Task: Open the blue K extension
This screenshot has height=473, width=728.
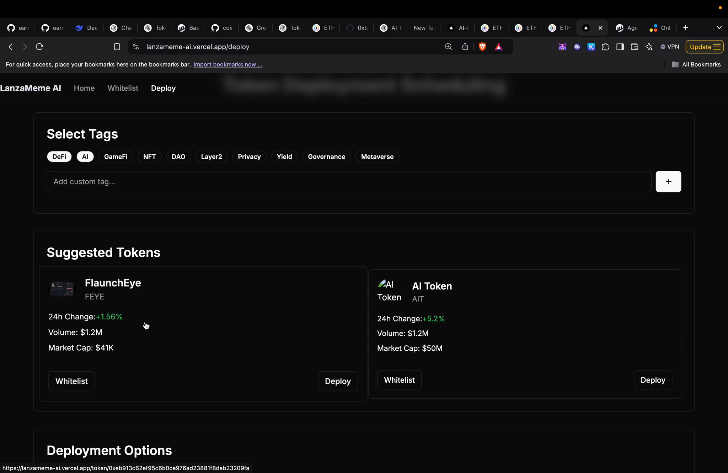Action: pos(591,47)
